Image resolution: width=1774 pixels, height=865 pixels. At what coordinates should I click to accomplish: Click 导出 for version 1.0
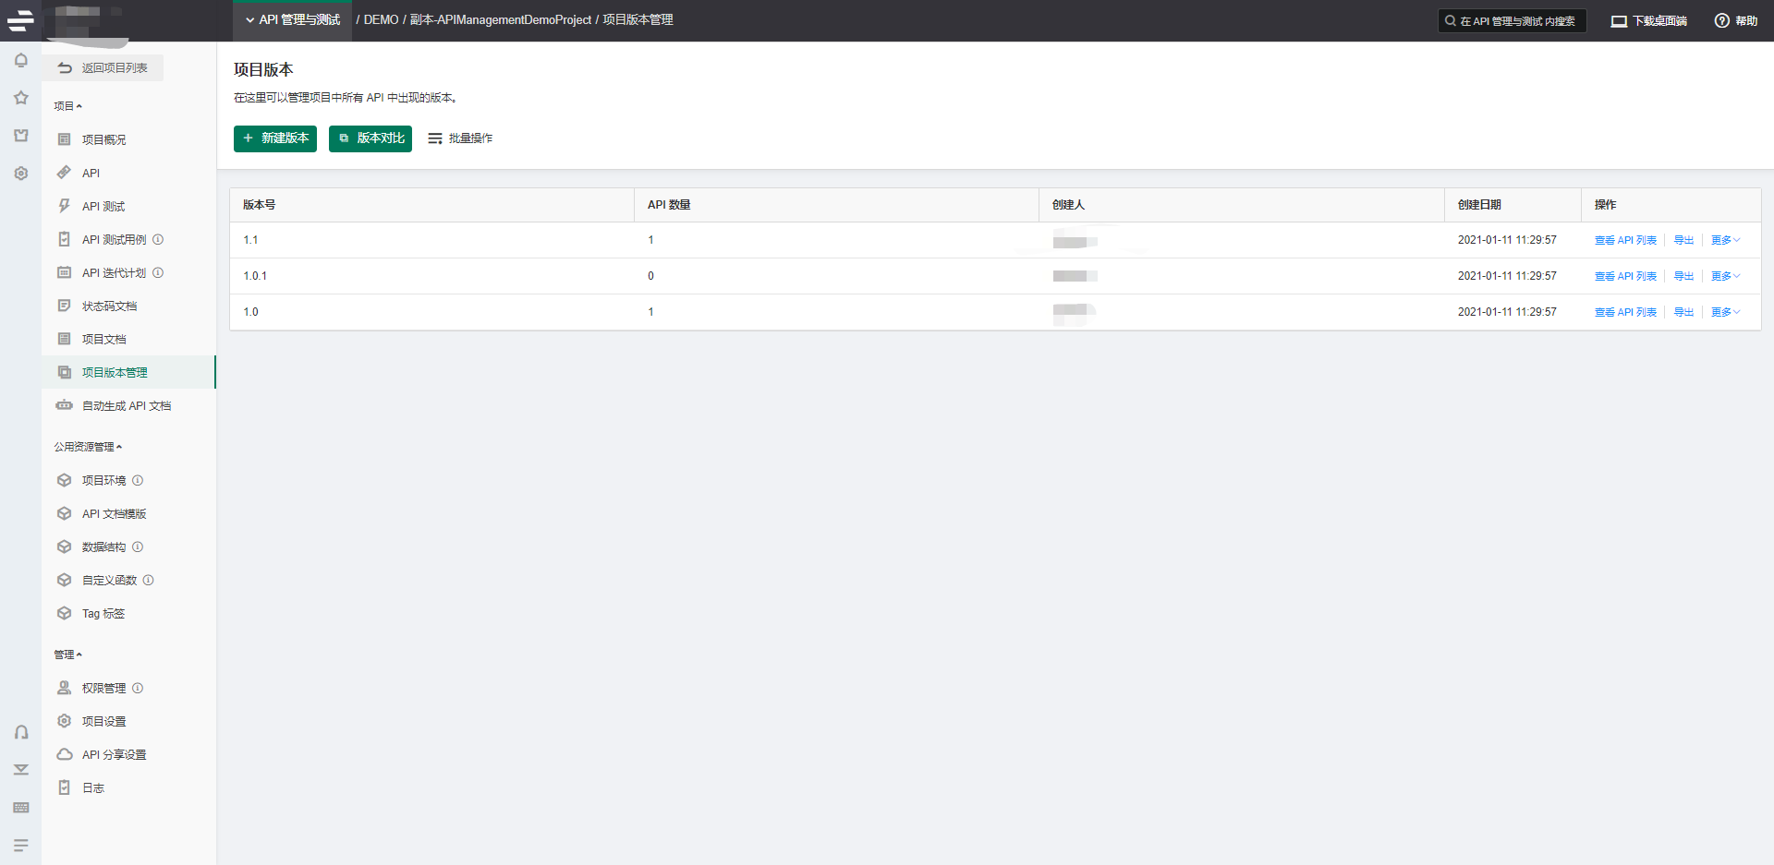click(1683, 312)
